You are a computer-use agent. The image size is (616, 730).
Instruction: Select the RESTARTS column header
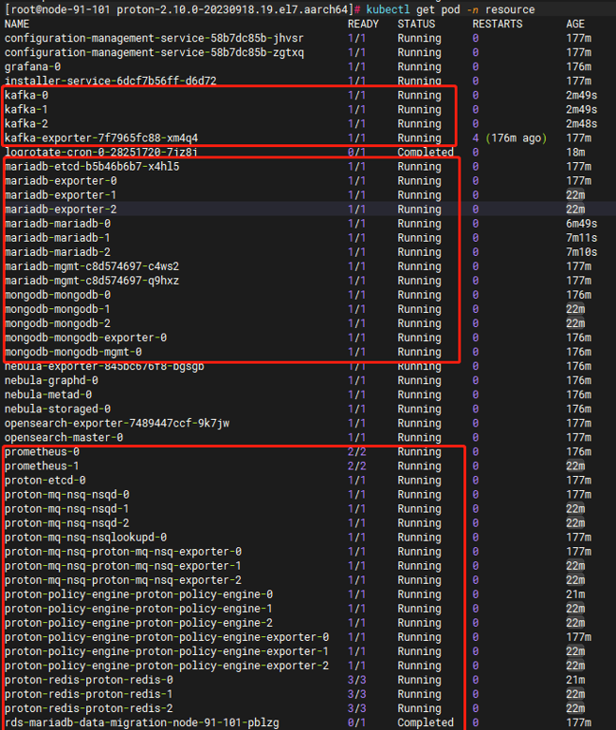[498, 24]
